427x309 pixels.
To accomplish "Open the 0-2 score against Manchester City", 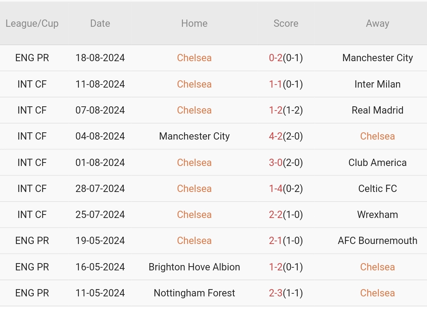I will [276, 58].
